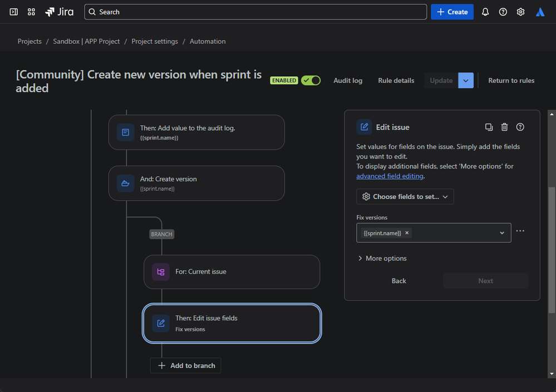Open Rule details
This screenshot has height=392, width=556.
[x=396, y=81]
